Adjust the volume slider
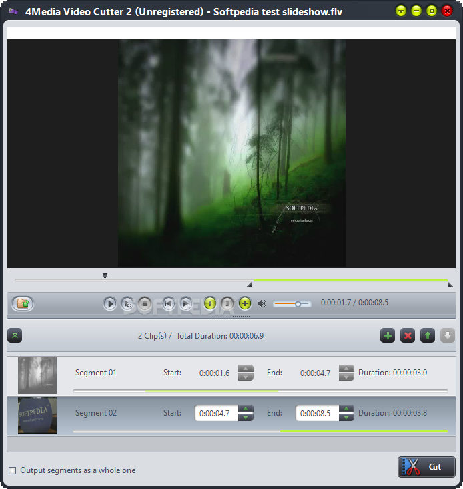The width and height of the screenshot is (463, 489). tap(292, 304)
